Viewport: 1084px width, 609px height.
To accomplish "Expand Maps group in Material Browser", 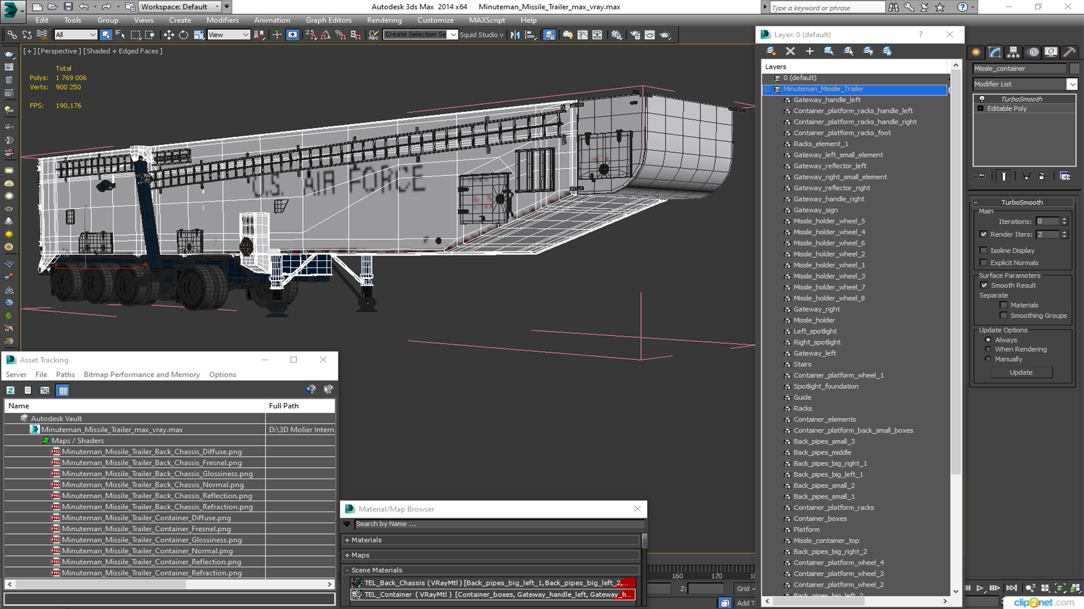I will pyautogui.click(x=347, y=555).
